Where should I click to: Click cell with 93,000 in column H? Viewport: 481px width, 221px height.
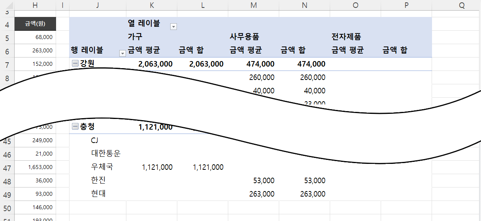(x=35, y=194)
